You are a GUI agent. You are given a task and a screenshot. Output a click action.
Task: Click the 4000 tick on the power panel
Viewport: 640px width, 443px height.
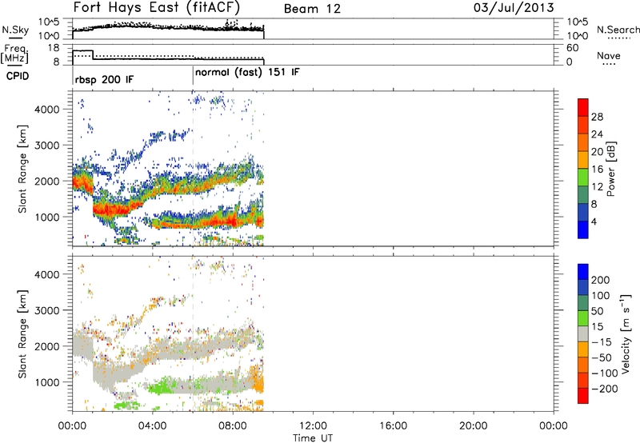(x=46, y=110)
